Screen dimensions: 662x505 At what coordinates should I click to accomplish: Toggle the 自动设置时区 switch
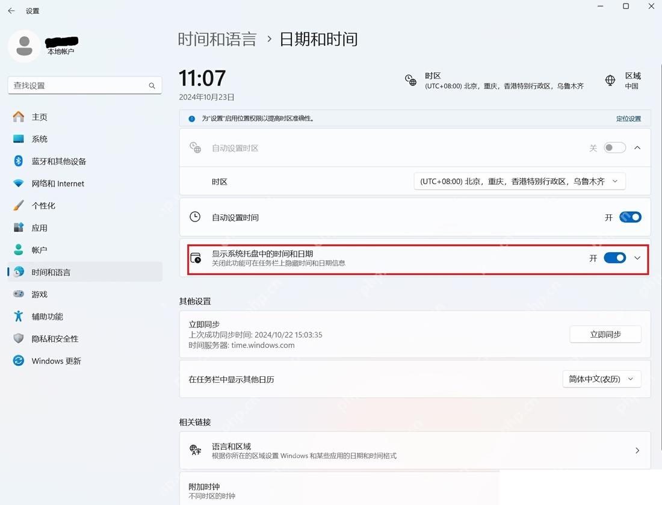(614, 148)
